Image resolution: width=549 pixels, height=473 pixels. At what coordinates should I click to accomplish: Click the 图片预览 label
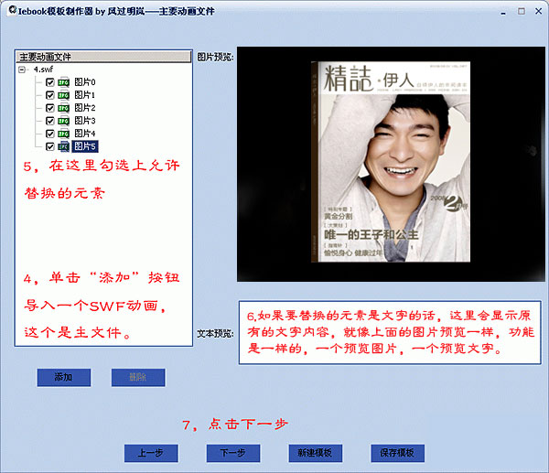point(215,57)
